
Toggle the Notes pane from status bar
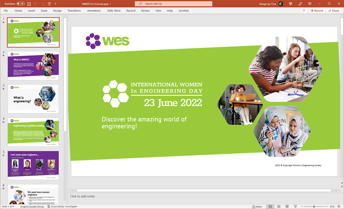click(x=257, y=206)
